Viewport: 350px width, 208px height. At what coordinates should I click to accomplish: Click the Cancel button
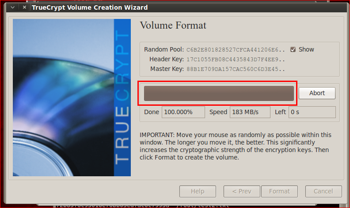[x=323, y=191]
